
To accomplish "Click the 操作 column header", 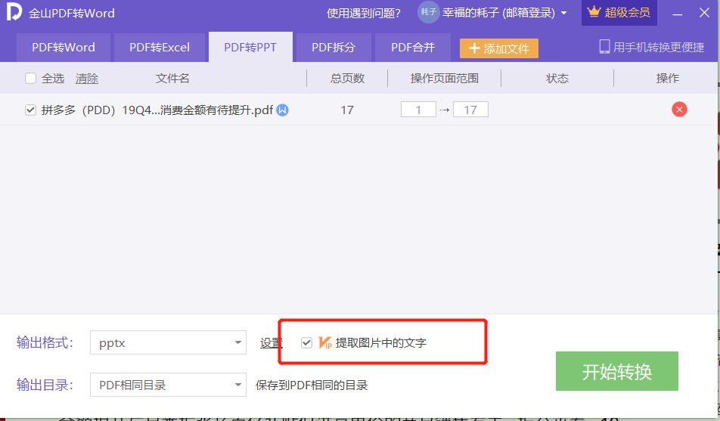I will [668, 79].
